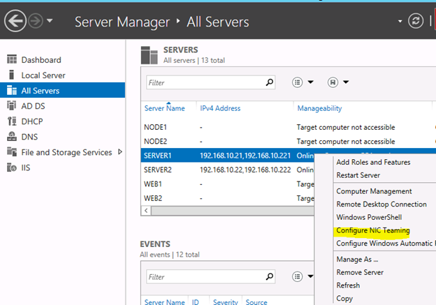Click the Servers filter search magnifier
The width and height of the screenshot is (436, 305).
tap(270, 82)
